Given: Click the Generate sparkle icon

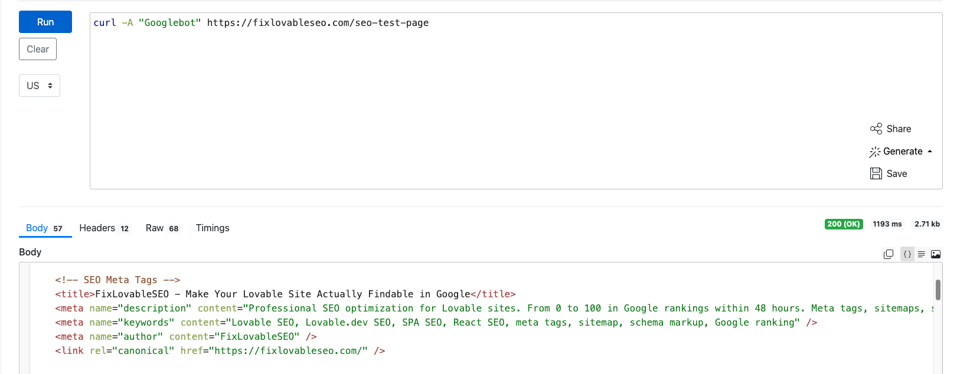Looking at the screenshot, I should (875, 152).
